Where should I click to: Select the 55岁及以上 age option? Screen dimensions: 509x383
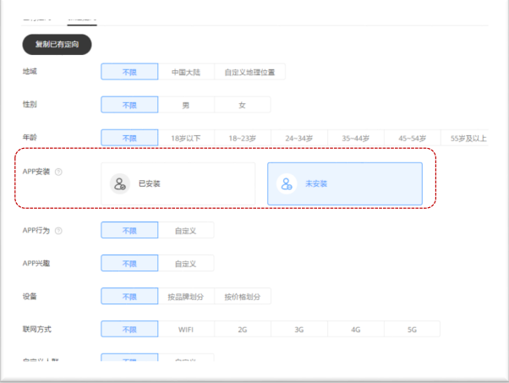465,139
